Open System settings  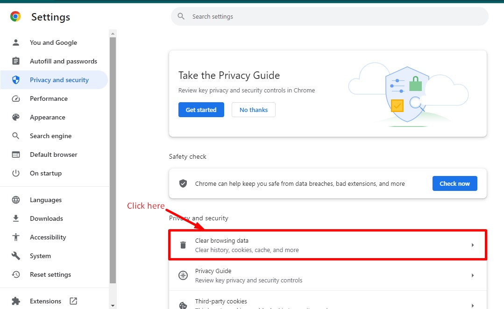54,256
